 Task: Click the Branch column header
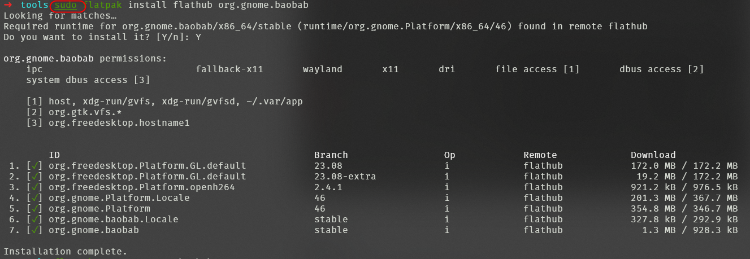[x=331, y=155]
